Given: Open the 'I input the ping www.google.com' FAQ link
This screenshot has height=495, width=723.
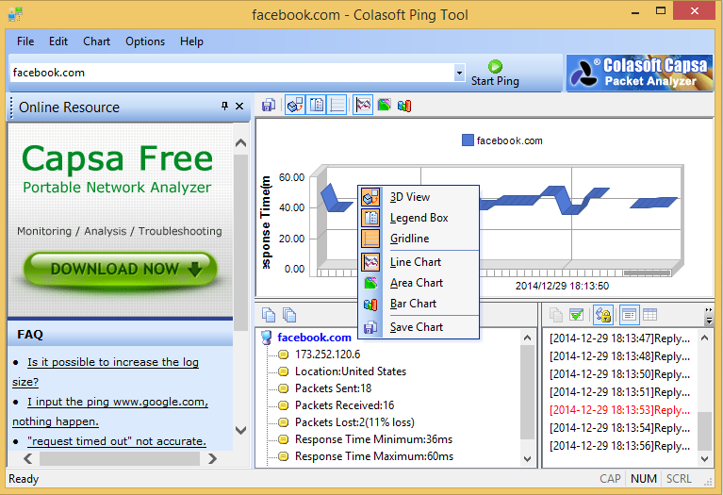Looking at the screenshot, I should (110, 411).
